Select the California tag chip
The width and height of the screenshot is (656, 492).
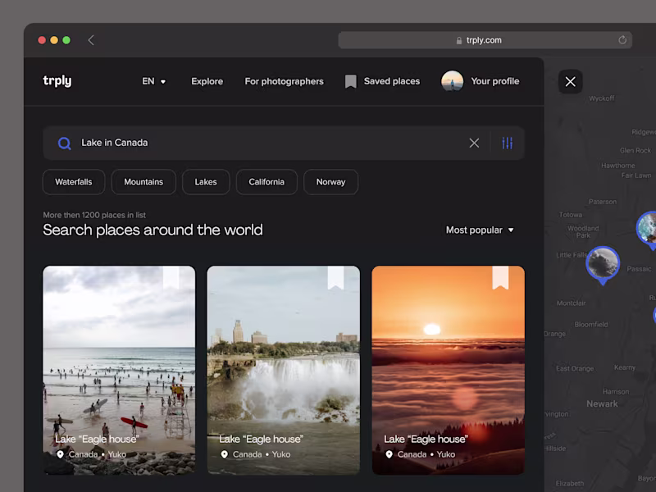click(x=266, y=182)
